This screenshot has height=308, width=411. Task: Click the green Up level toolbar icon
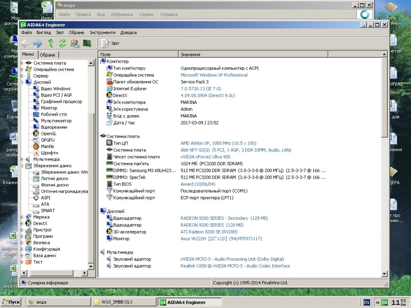tap(51, 43)
